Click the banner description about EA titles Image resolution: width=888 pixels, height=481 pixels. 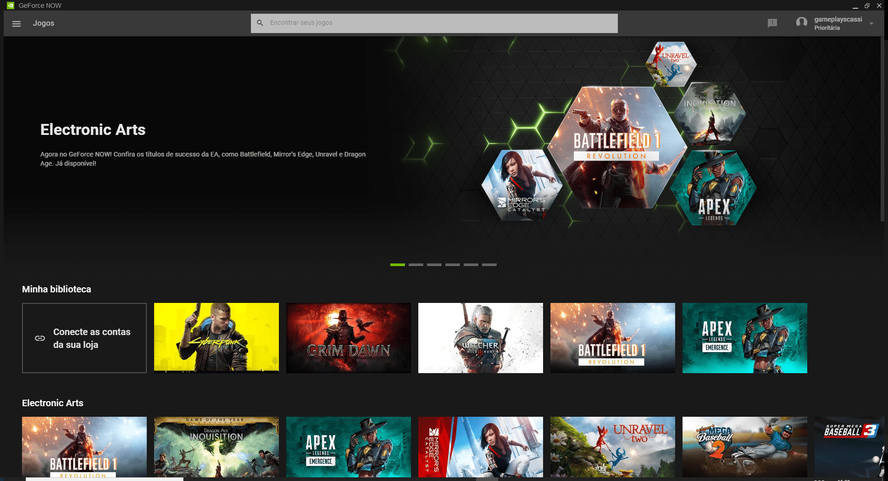203,159
